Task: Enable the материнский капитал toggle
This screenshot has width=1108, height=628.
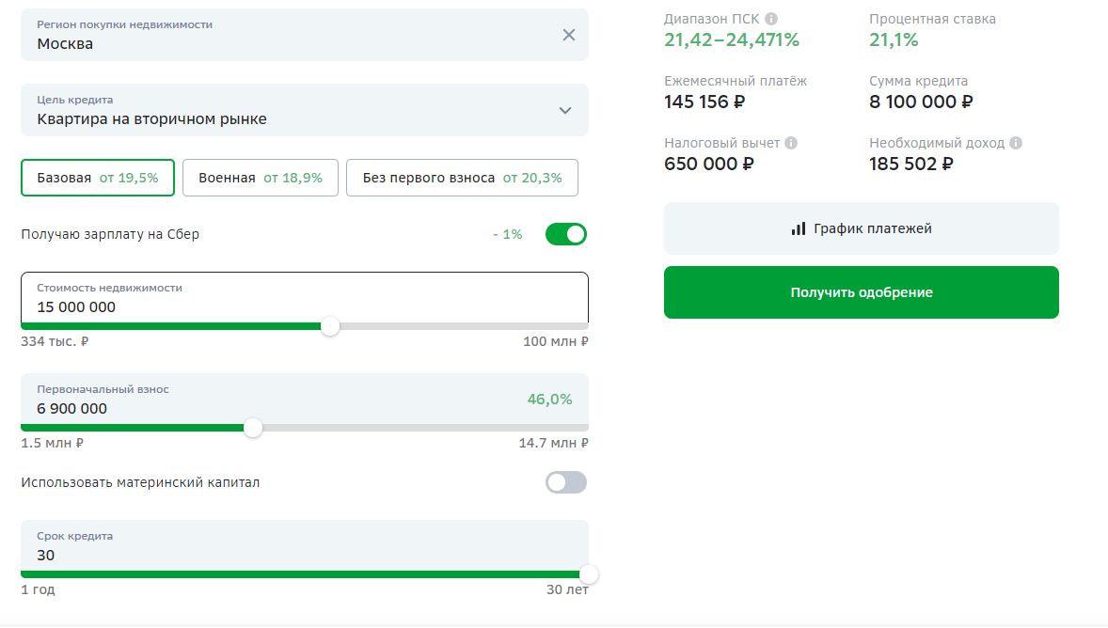Action: [566, 482]
